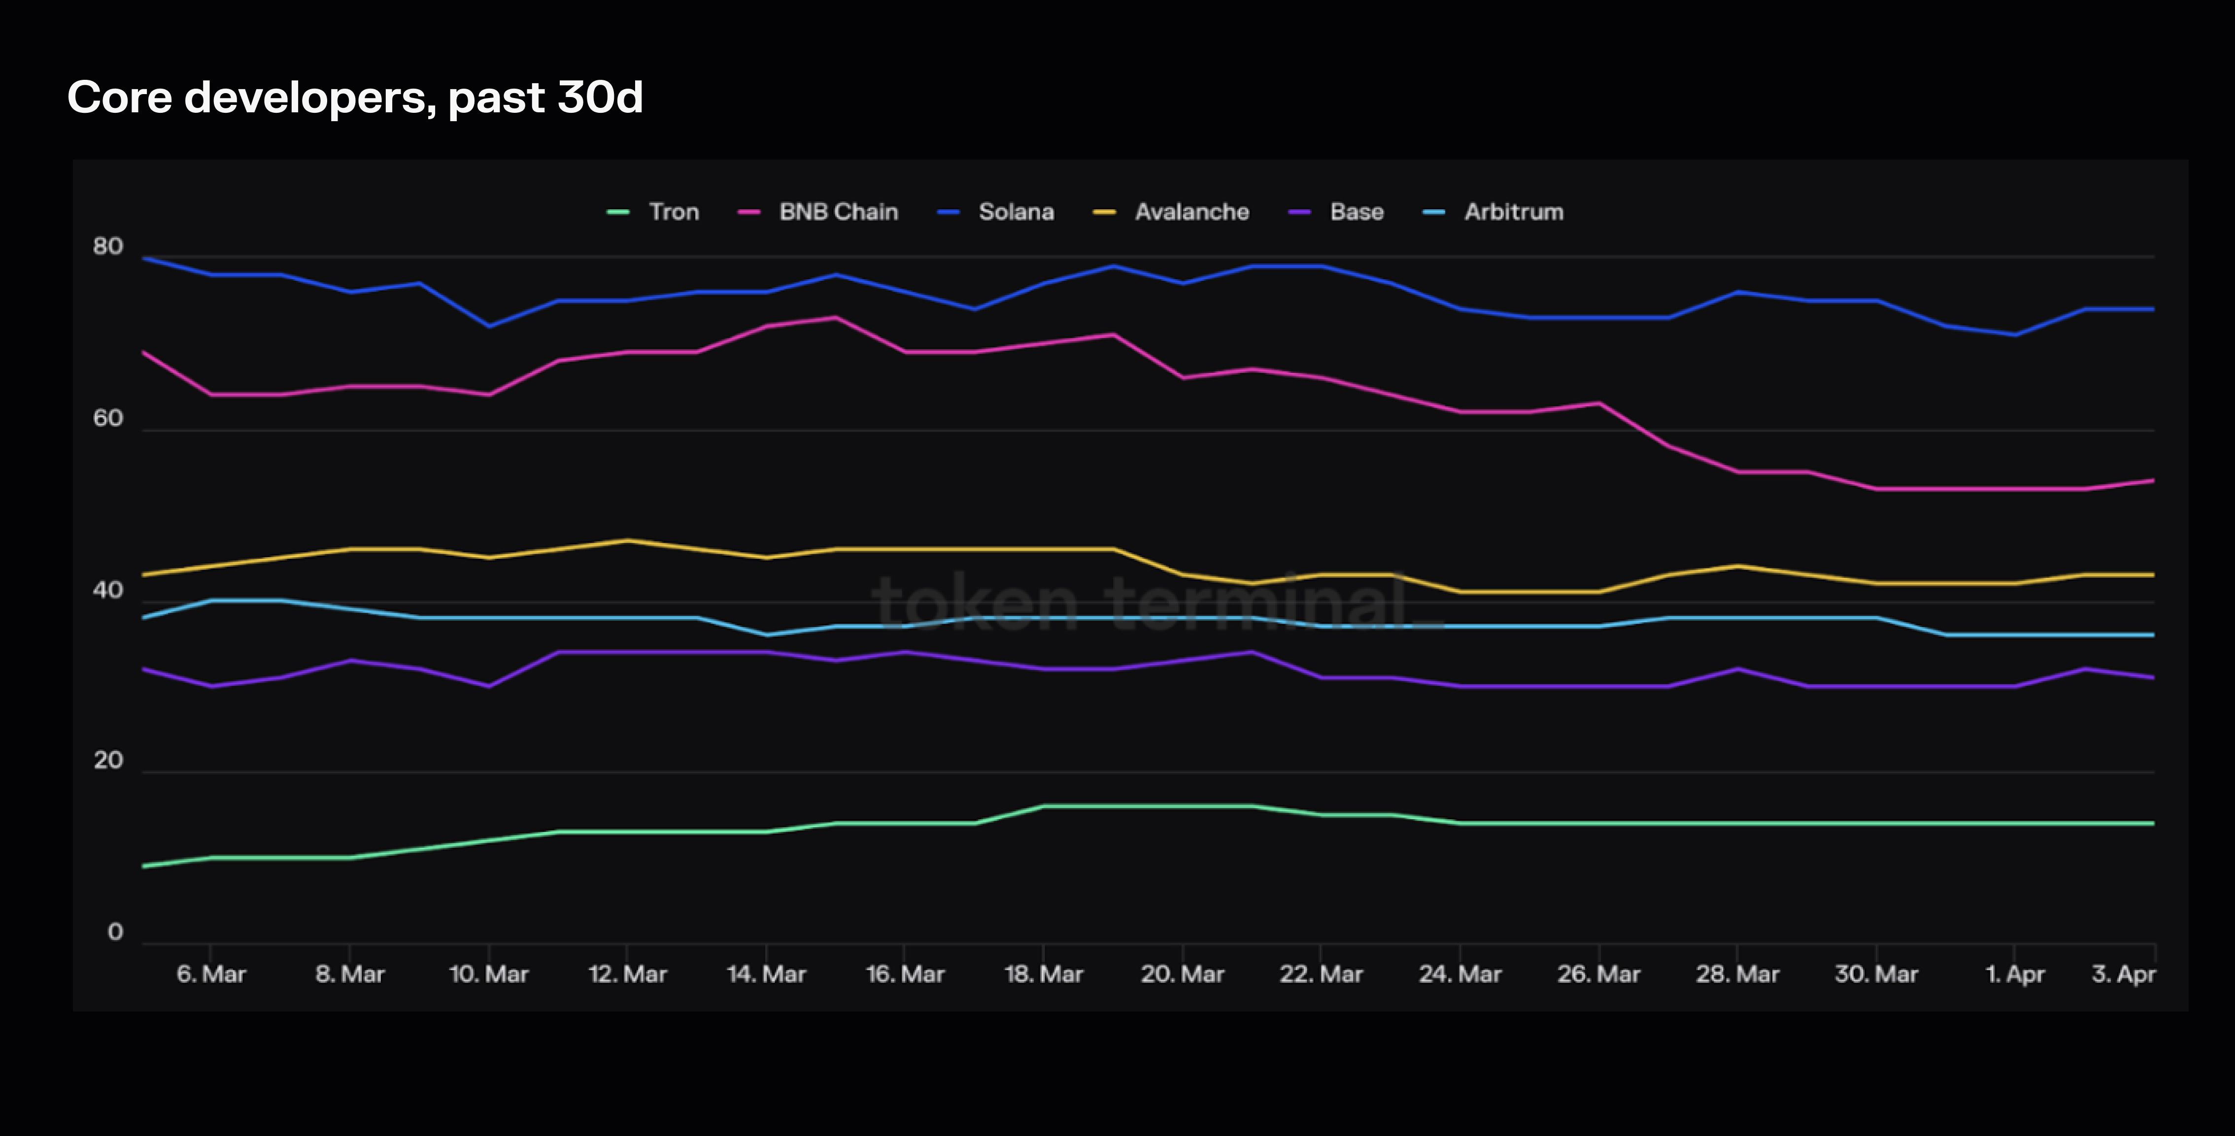2235x1136 pixels.
Task: Click the Core developers chart title
Action: (x=355, y=97)
